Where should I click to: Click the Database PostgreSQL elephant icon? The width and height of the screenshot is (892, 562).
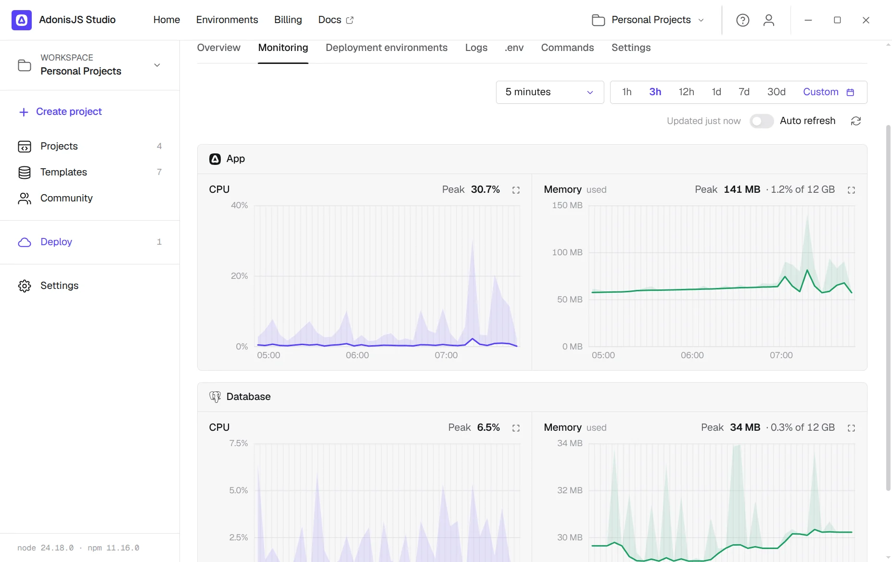point(215,397)
